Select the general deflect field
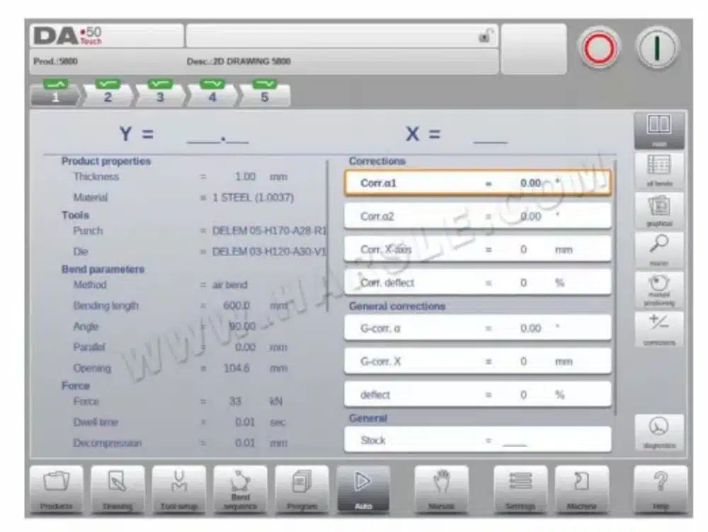The height and width of the screenshot is (532, 708). click(478, 395)
